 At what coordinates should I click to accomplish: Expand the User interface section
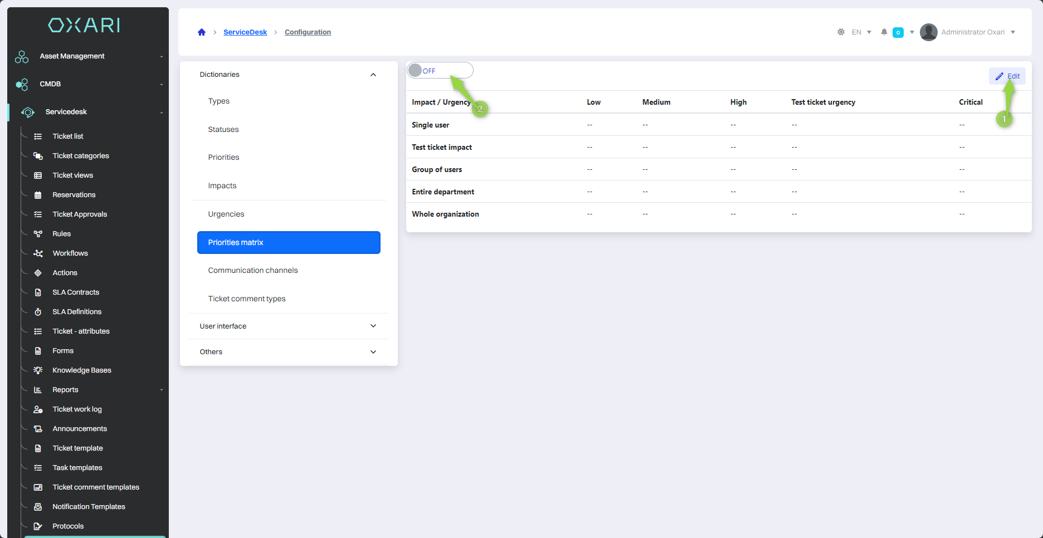click(x=373, y=326)
